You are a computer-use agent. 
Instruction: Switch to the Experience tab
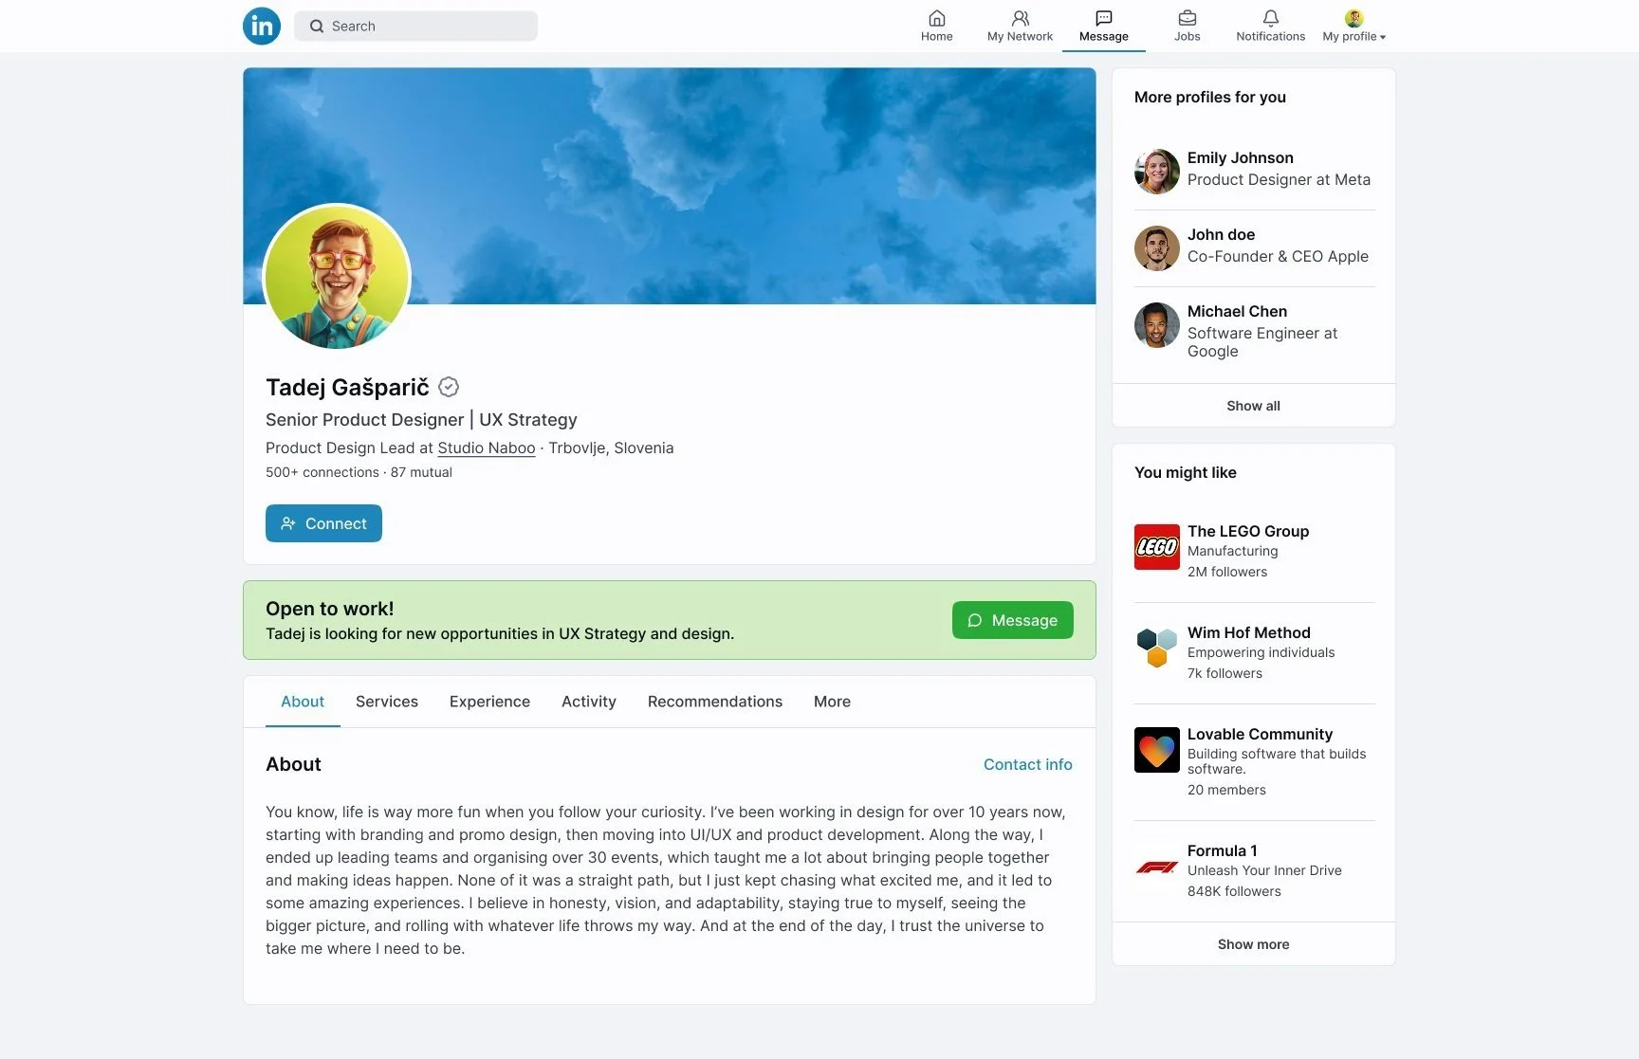tap(489, 702)
